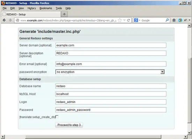Viewport: 192px width, 139px height.
Task: Reload the page with the refresh icon
Action: pyautogui.click(x=128, y=20)
